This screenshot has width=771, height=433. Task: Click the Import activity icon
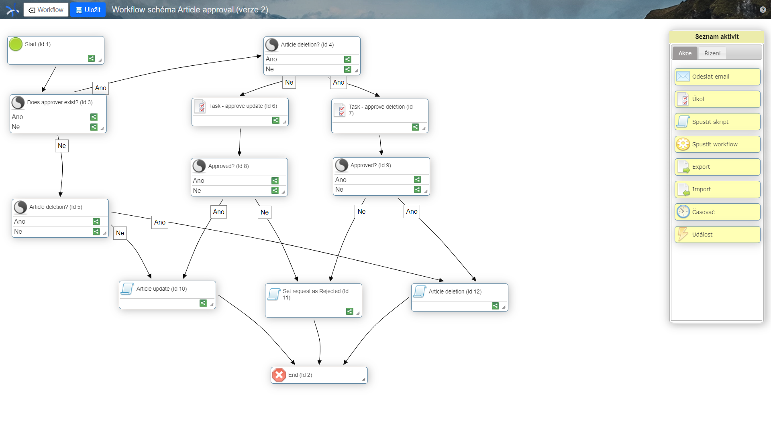click(x=683, y=189)
